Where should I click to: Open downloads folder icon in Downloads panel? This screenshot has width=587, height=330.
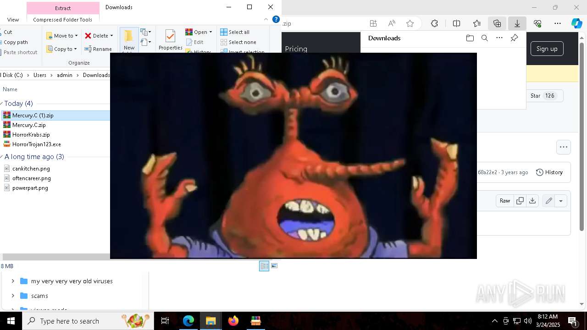click(x=470, y=38)
